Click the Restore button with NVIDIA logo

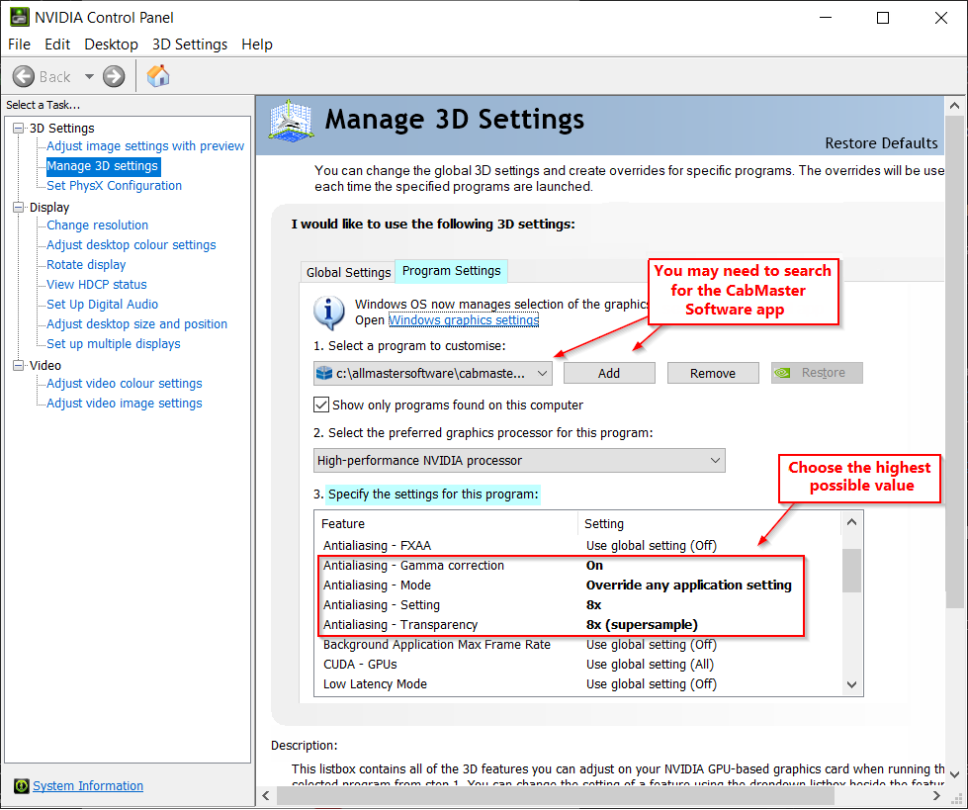(x=817, y=373)
